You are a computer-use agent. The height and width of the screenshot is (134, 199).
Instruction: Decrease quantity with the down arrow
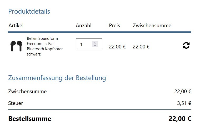95,46
